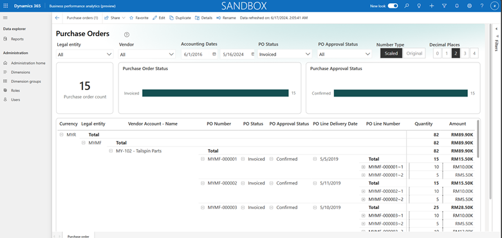Collapse MY-102 - Tailspin Parts vendor row
The height and width of the screenshot is (238, 502).
point(111,151)
